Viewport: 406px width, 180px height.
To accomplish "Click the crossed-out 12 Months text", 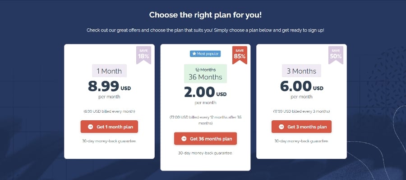I will coord(205,69).
